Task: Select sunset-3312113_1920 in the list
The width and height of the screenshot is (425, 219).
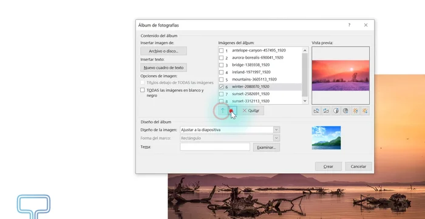Action: coord(251,101)
